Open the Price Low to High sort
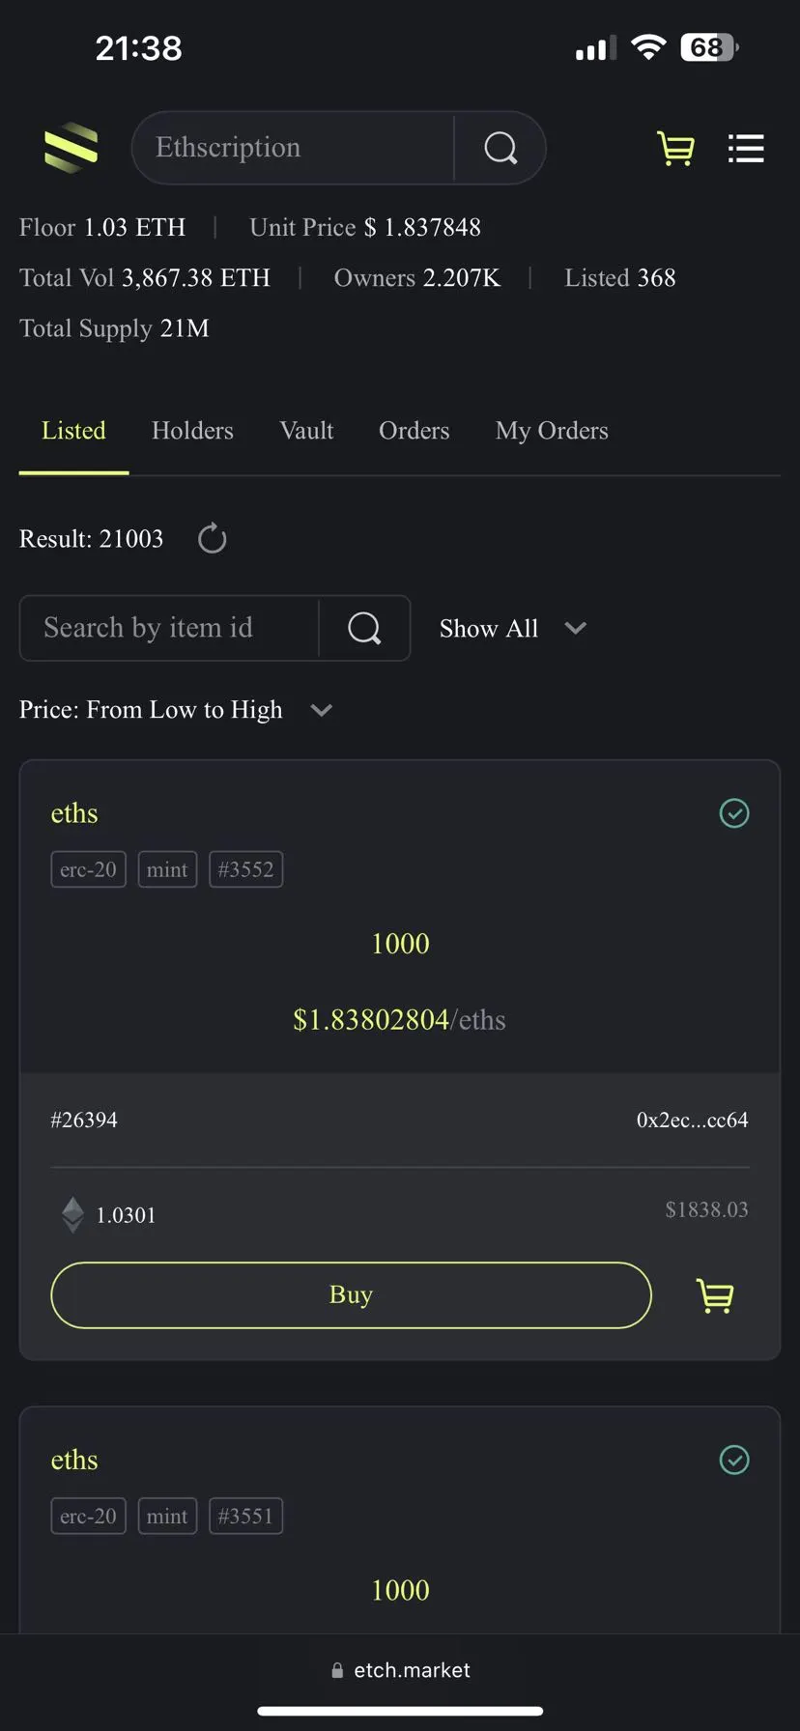Viewport: 800px width, 1731px height. 176,710
